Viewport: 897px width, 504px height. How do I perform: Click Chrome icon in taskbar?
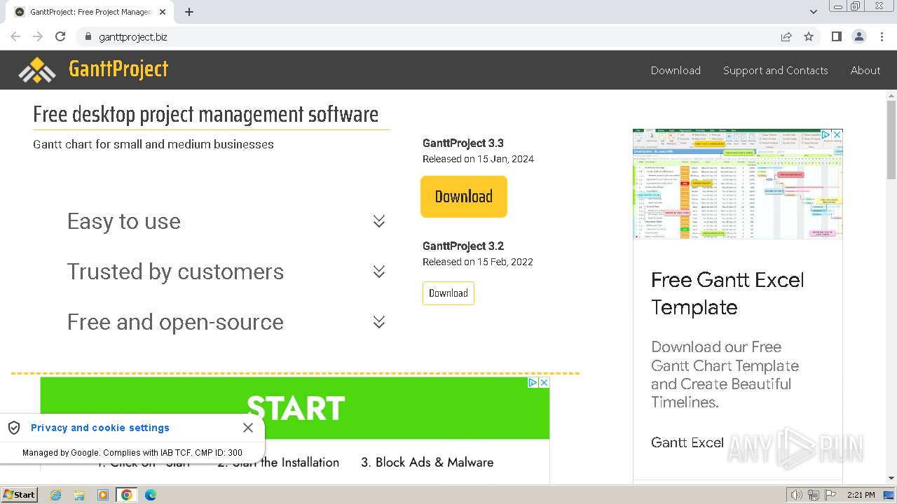pyautogui.click(x=127, y=495)
